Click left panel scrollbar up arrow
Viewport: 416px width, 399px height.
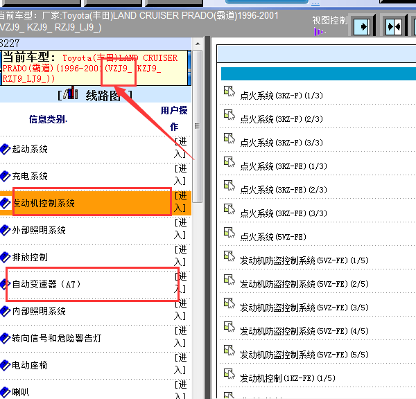[x=198, y=44]
